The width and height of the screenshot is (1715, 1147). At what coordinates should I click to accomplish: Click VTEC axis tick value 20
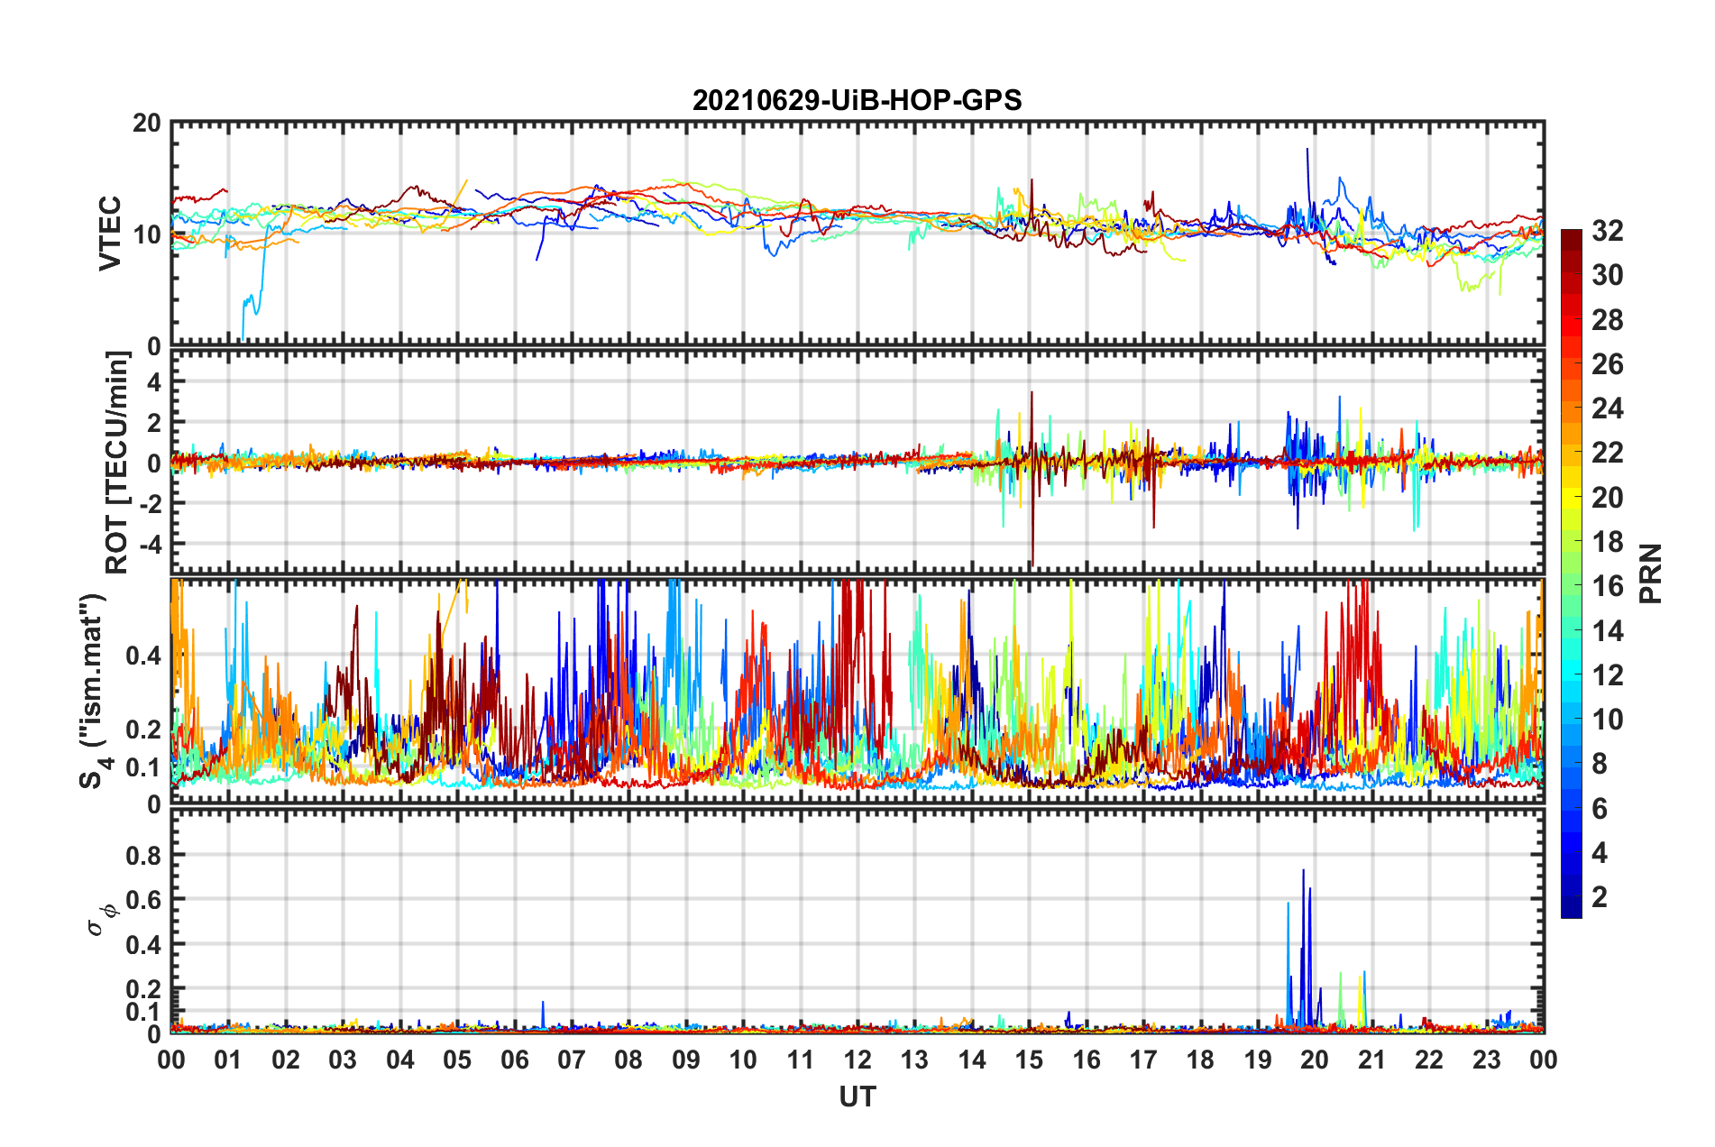coord(147,124)
